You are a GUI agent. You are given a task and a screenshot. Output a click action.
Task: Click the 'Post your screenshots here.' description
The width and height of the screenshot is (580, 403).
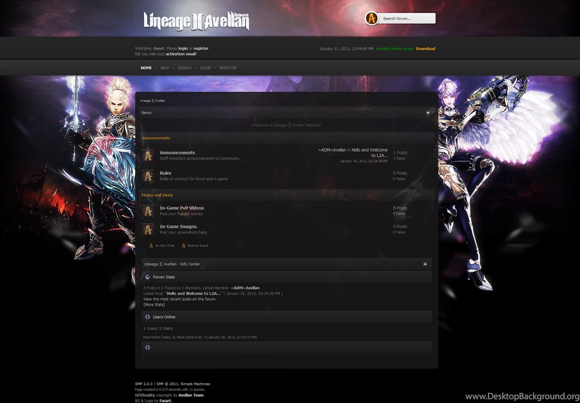pyautogui.click(x=184, y=233)
